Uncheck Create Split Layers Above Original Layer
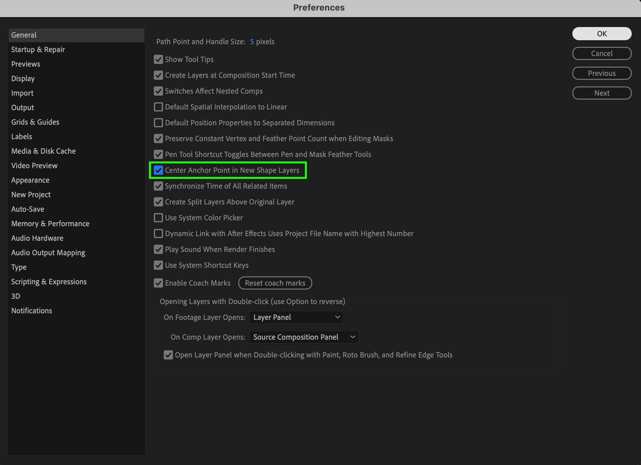The height and width of the screenshot is (465, 641). tap(158, 202)
